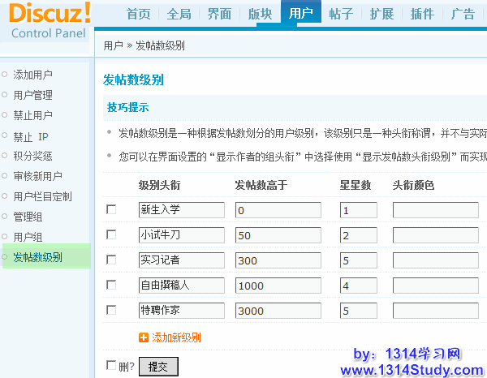
Task: Go to the 插件 tab
Action: pos(422,14)
